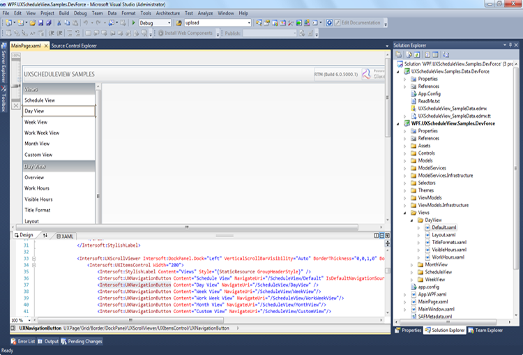
Task: Click Solution Explorer's Properties toolbar icon
Action: click(x=399, y=54)
